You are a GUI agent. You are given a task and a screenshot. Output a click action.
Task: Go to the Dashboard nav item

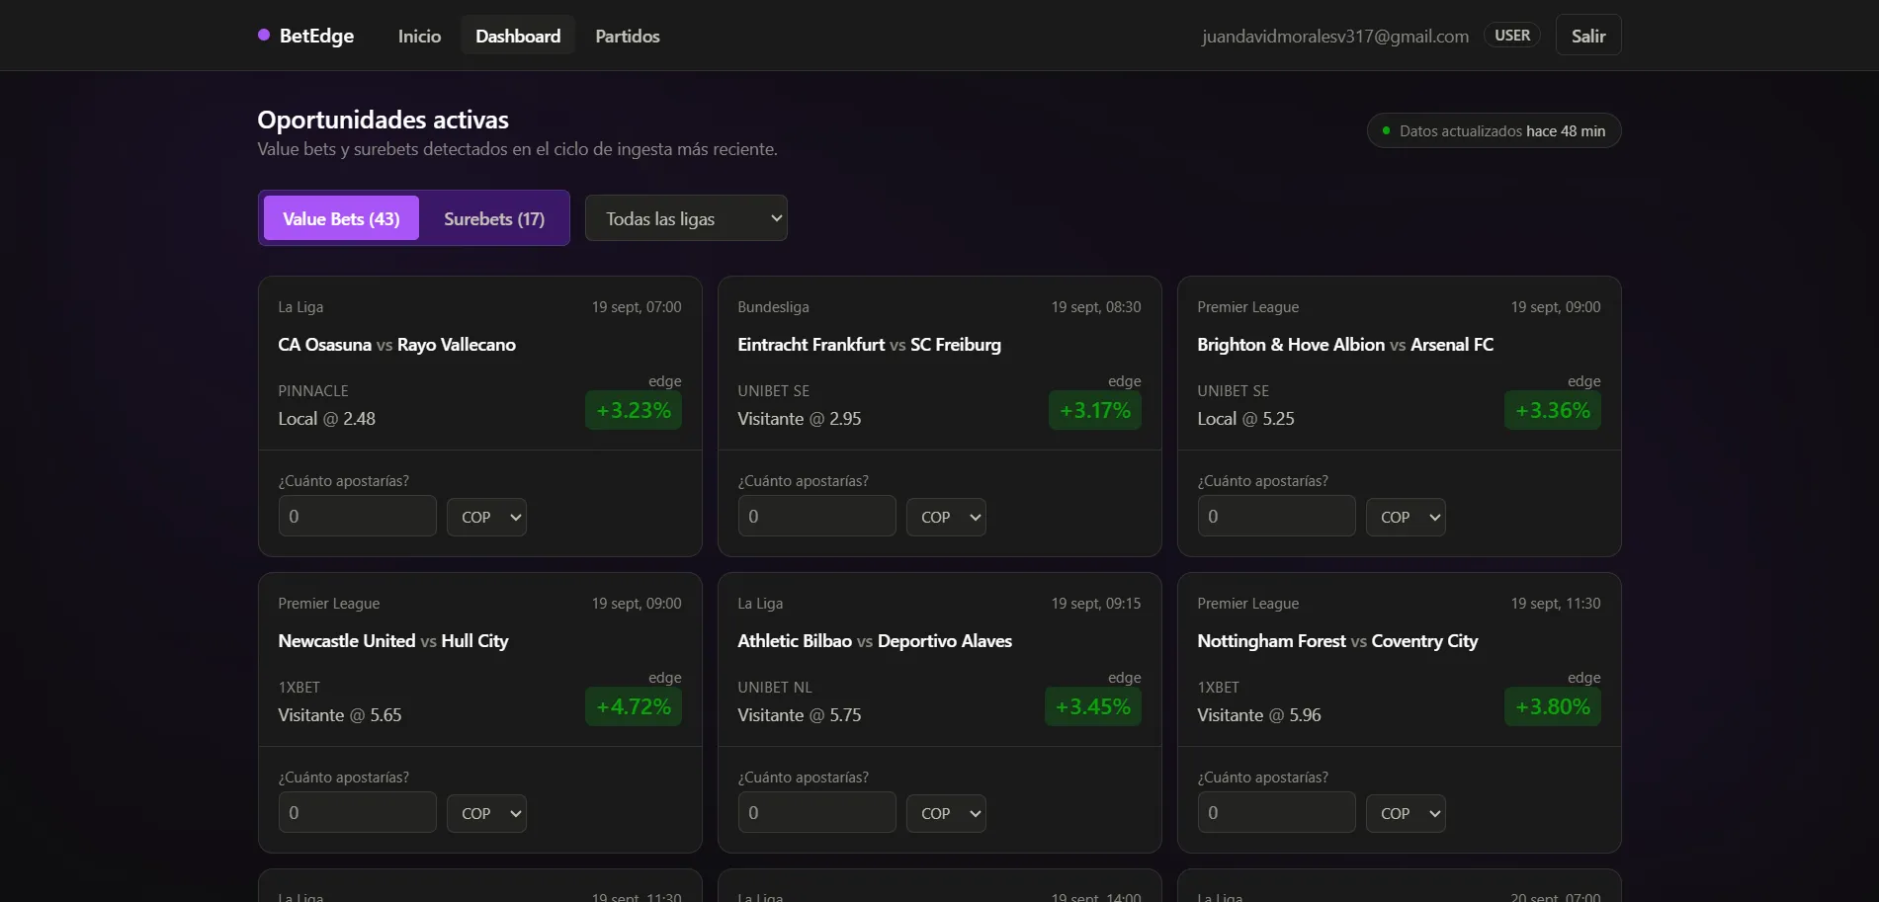[518, 36]
